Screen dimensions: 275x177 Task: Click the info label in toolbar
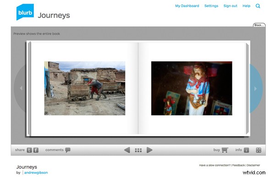tap(238, 150)
